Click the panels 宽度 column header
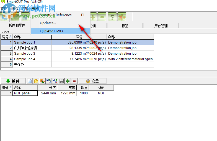The image size is (217, 141). click(67, 88)
